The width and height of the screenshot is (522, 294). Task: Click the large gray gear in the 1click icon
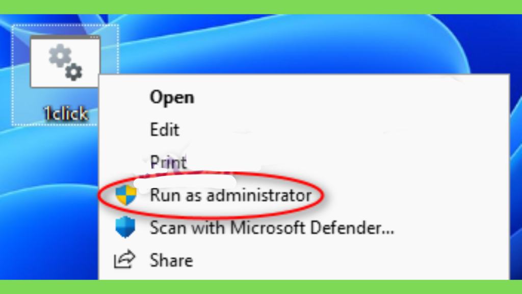pos(60,56)
